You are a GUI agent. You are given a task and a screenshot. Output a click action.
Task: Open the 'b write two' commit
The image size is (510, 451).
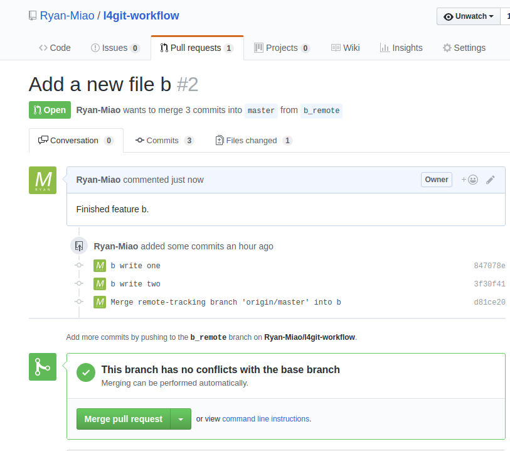135,284
